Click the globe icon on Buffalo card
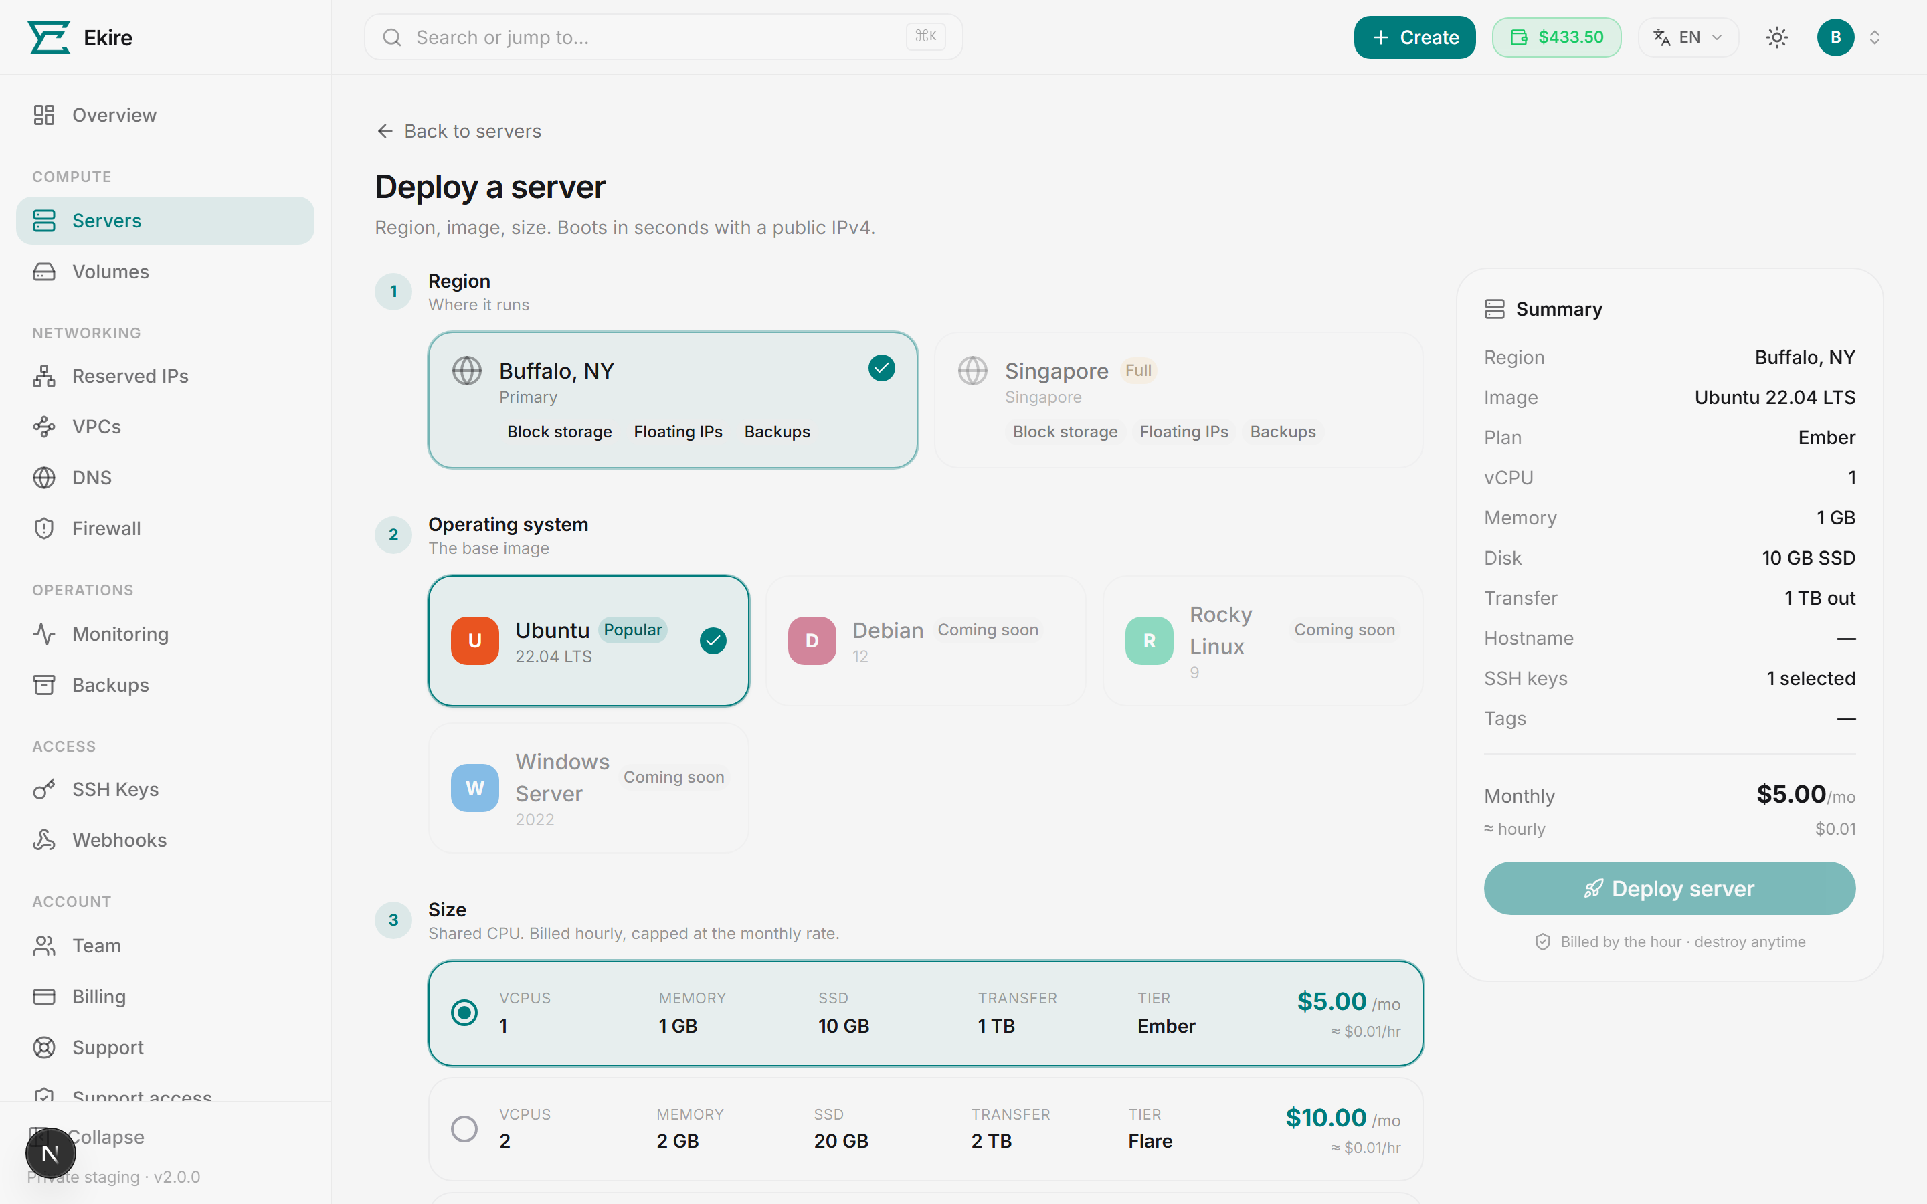The image size is (1927, 1204). 466,371
